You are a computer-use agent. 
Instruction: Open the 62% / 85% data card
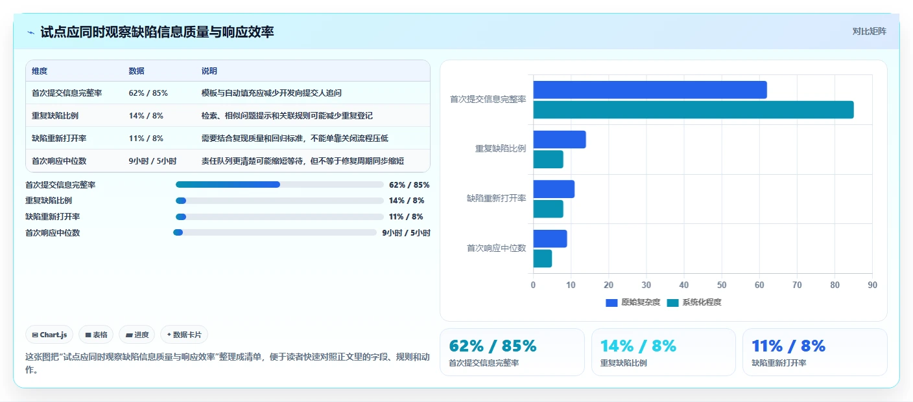click(x=512, y=352)
